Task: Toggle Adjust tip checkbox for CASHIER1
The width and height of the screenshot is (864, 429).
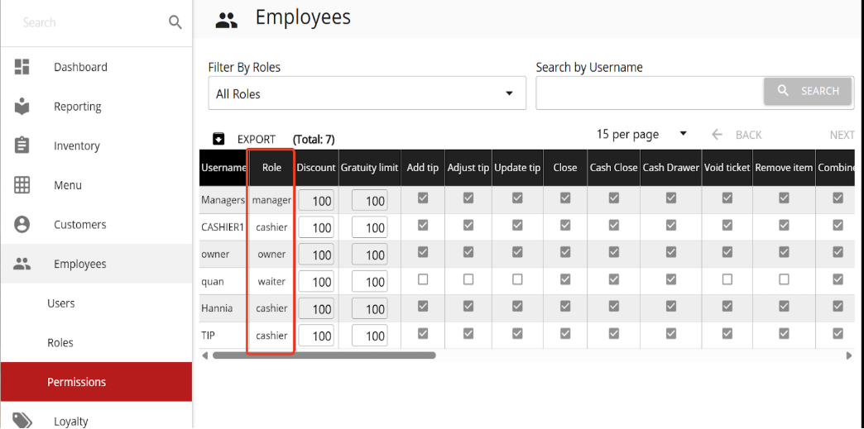Action: click(468, 225)
